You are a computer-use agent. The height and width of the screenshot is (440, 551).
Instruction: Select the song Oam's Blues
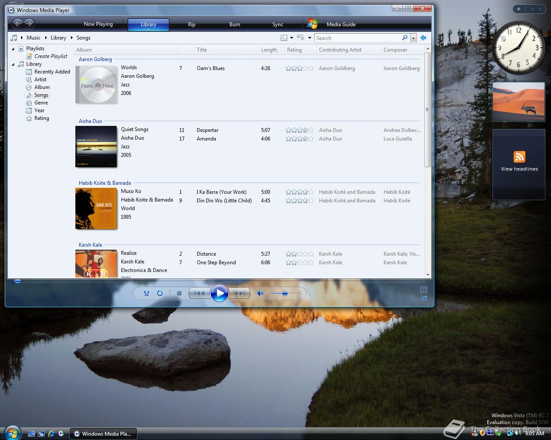(210, 68)
